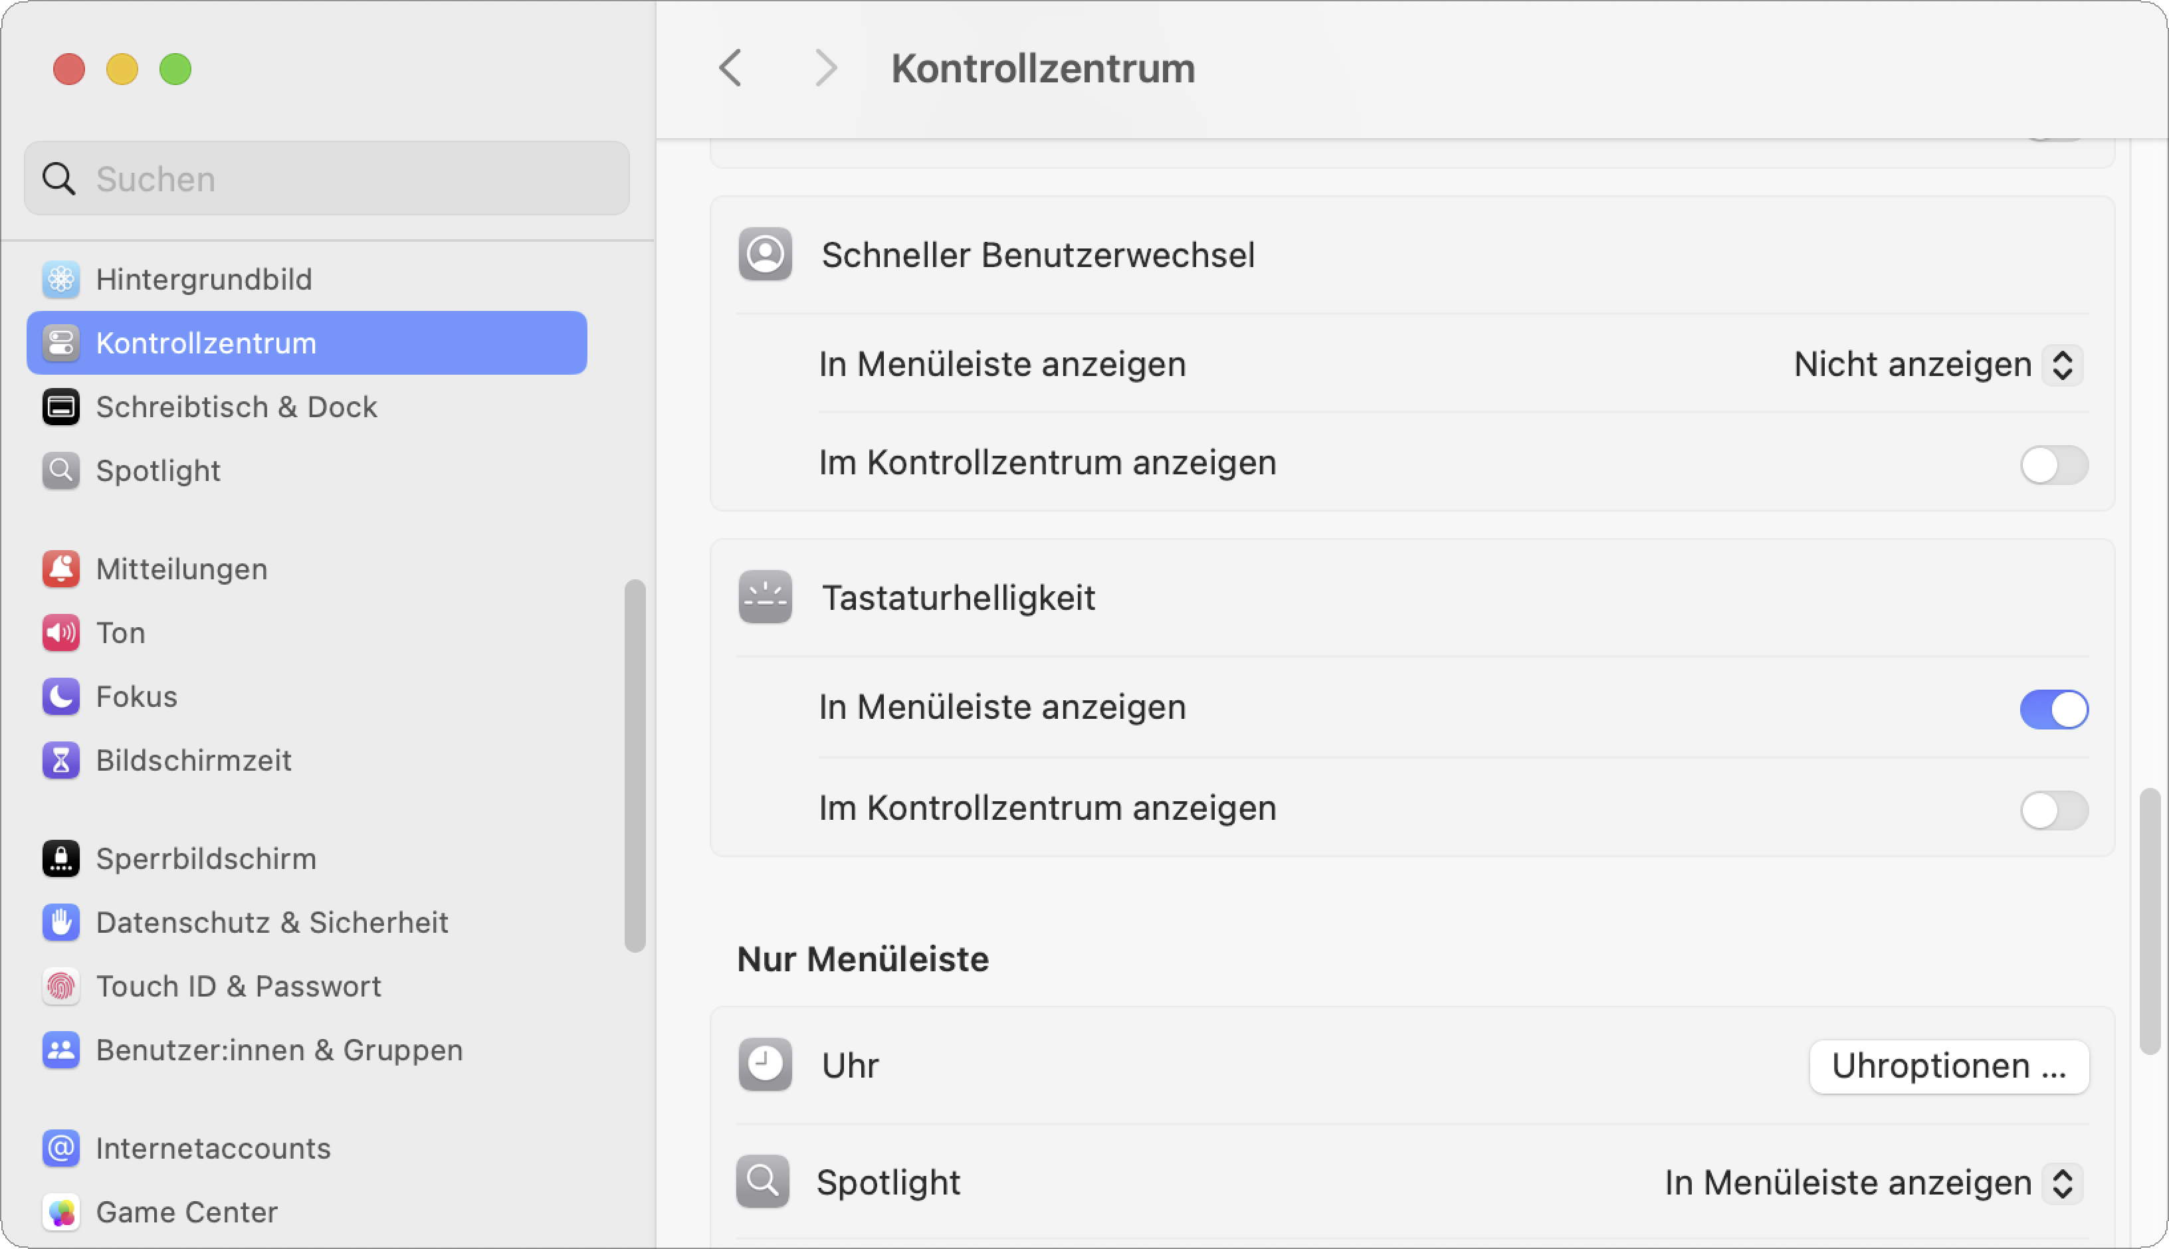Click the Hintergrundbild sidebar icon
The width and height of the screenshot is (2169, 1249).
pyautogui.click(x=61, y=279)
